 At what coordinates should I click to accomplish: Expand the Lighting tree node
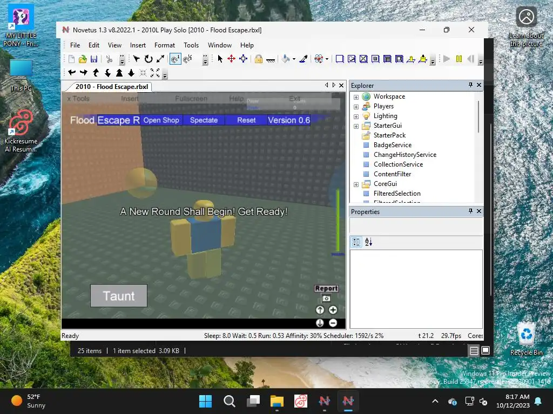pos(356,116)
